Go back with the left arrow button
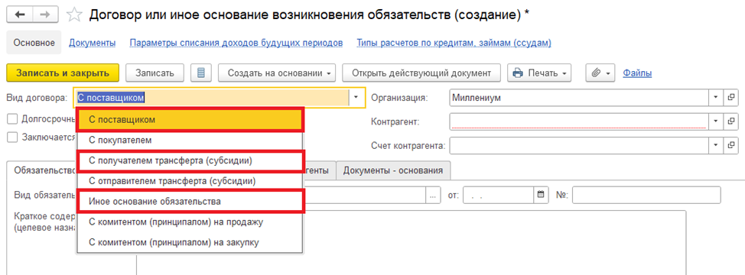This screenshot has width=745, height=275. [20, 15]
